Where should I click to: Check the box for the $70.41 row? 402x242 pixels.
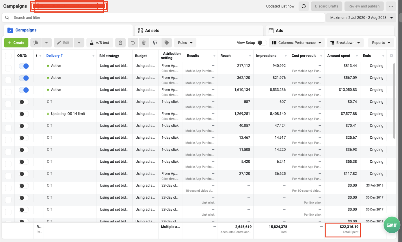(8, 128)
